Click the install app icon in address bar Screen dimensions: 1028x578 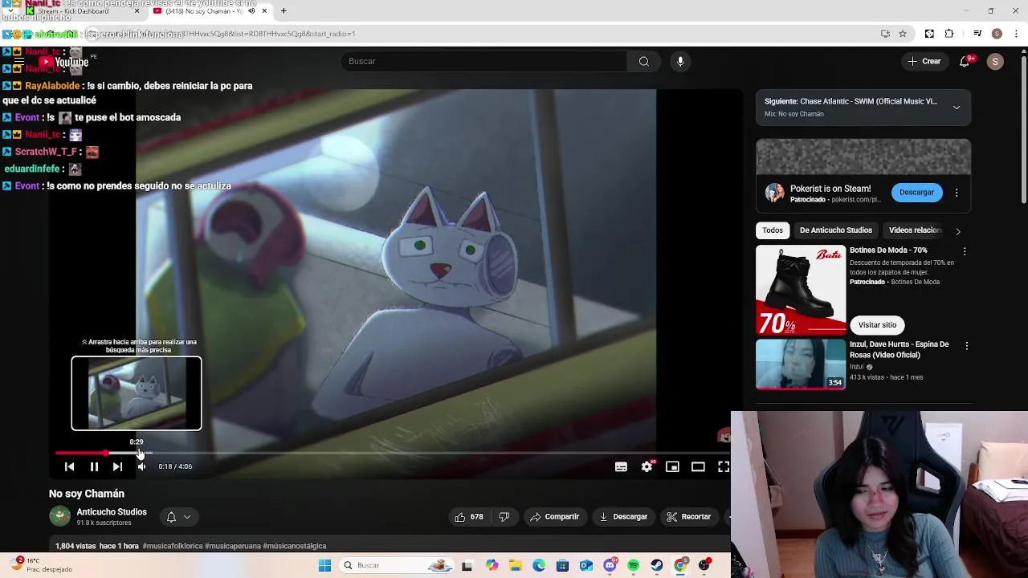tap(885, 34)
